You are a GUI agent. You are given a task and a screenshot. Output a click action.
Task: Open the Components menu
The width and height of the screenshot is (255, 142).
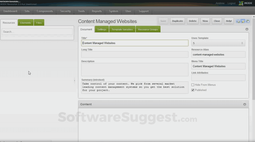tap(45, 11)
